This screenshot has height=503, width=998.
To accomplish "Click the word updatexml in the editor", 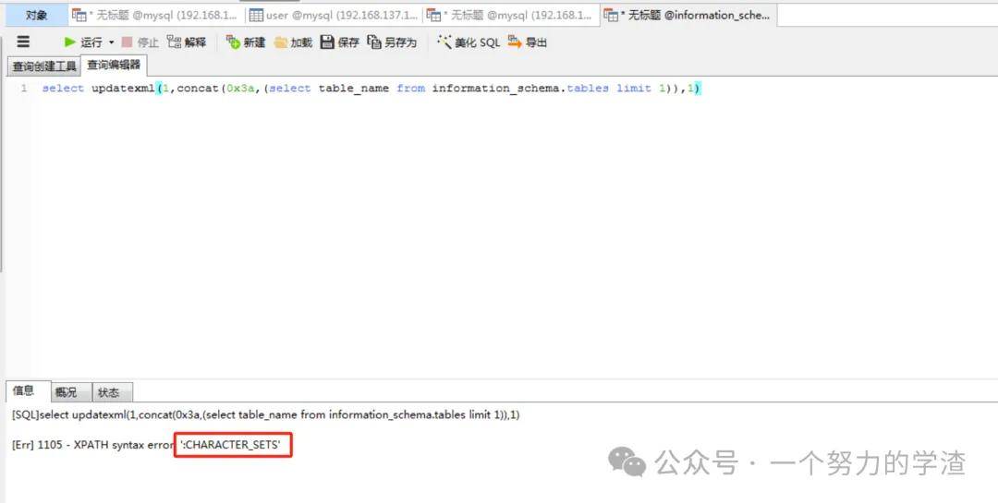I will tap(123, 89).
